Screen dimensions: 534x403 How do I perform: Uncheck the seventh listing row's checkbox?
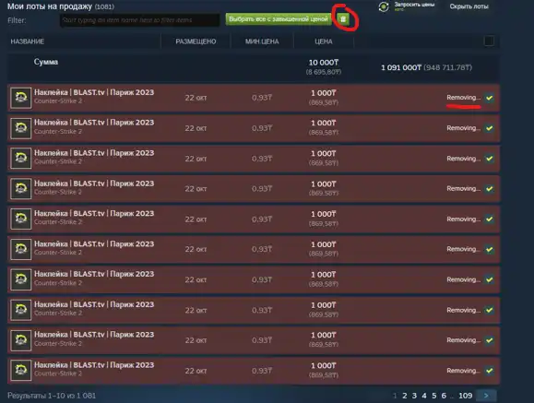click(x=490, y=279)
